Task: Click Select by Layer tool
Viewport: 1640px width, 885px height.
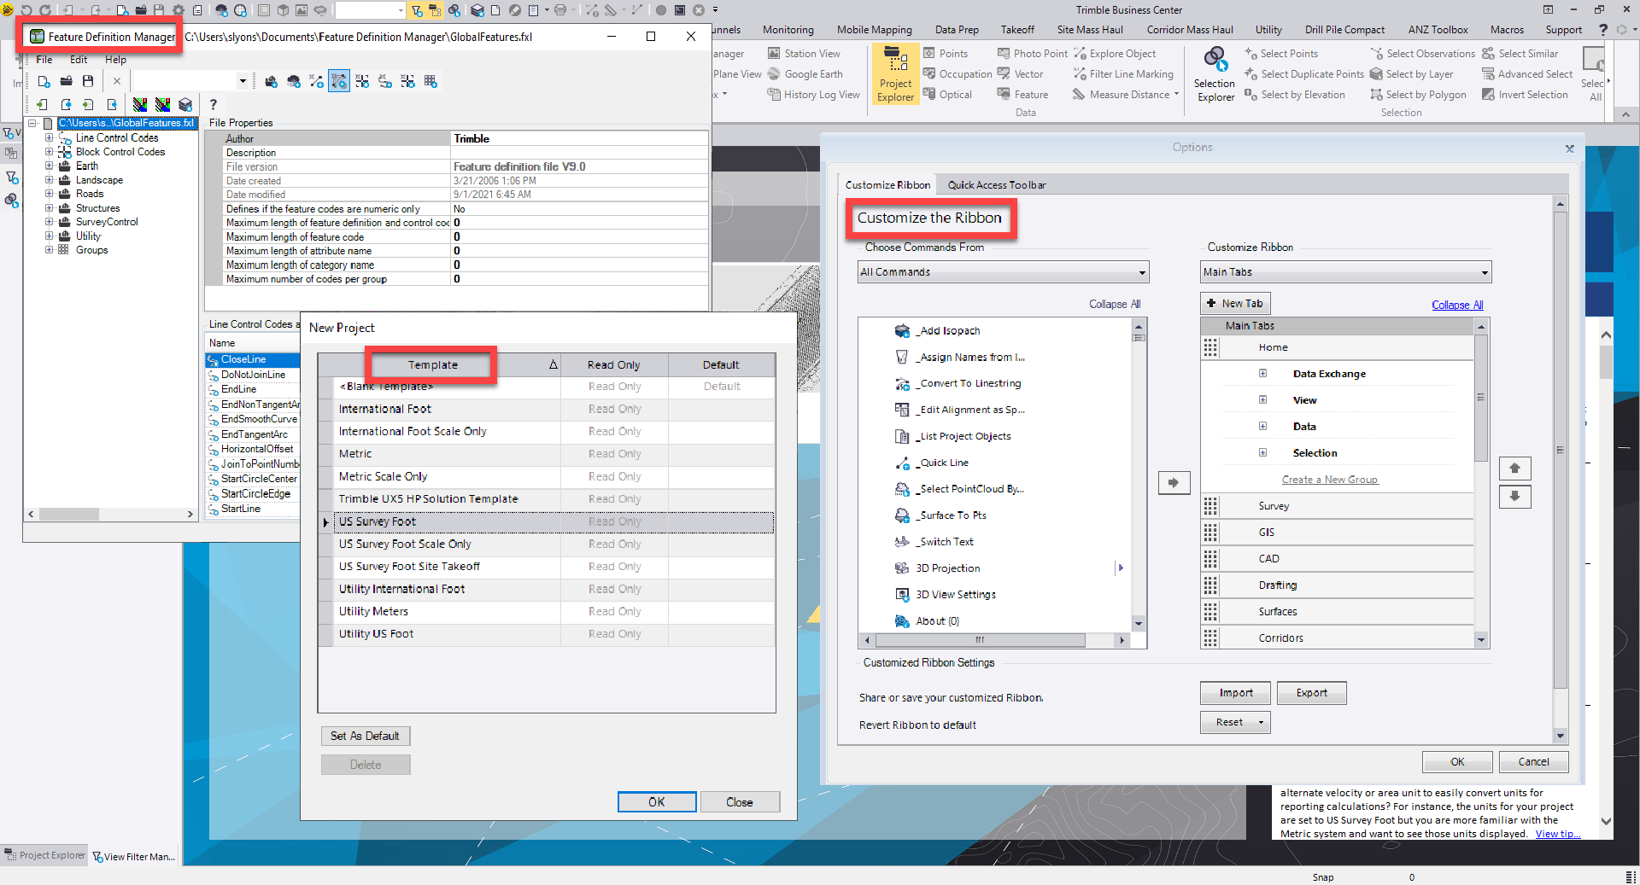Action: coord(1412,74)
